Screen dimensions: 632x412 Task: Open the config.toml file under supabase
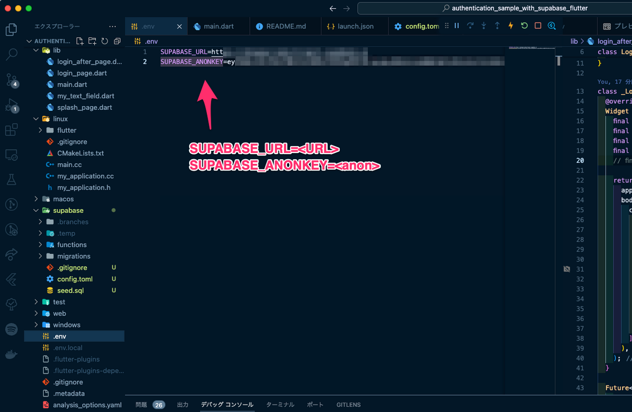tap(76, 279)
